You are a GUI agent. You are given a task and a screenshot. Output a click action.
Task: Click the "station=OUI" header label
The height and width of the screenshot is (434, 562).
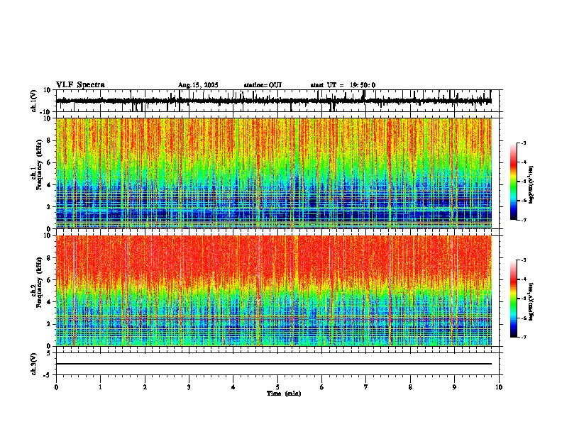pyautogui.click(x=263, y=85)
